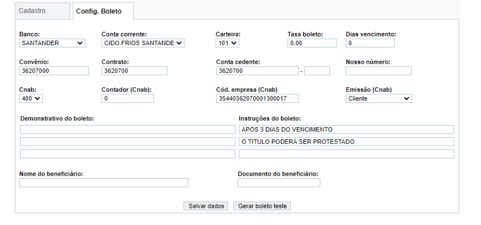
Task: Click the first Demonstrativo do boleto line
Action: pyautogui.click(x=128, y=130)
